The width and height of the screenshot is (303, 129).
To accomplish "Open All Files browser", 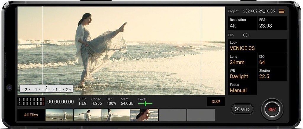I will pos(31,115).
